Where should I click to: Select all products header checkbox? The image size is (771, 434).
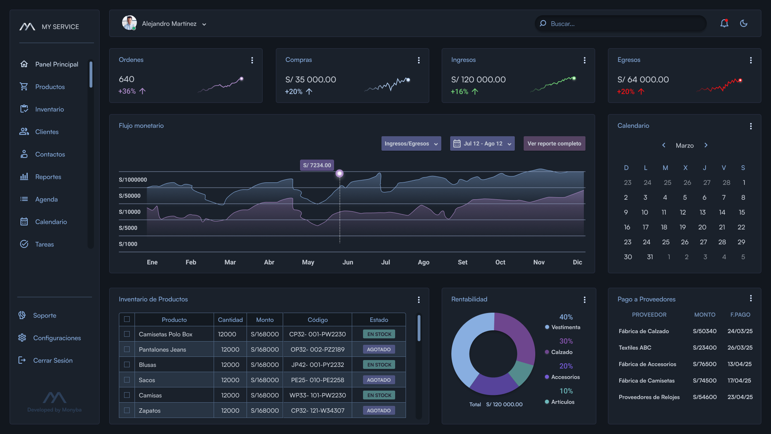coord(127,319)
